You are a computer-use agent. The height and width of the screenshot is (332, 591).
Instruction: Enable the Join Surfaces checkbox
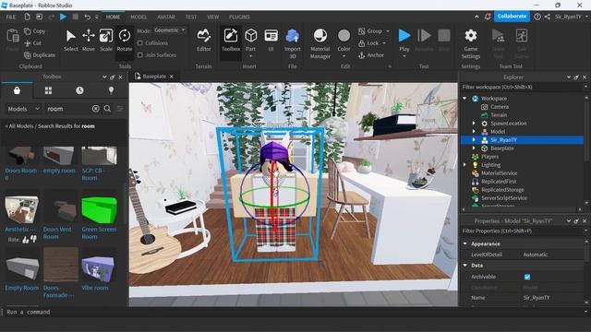pos(140,55)
